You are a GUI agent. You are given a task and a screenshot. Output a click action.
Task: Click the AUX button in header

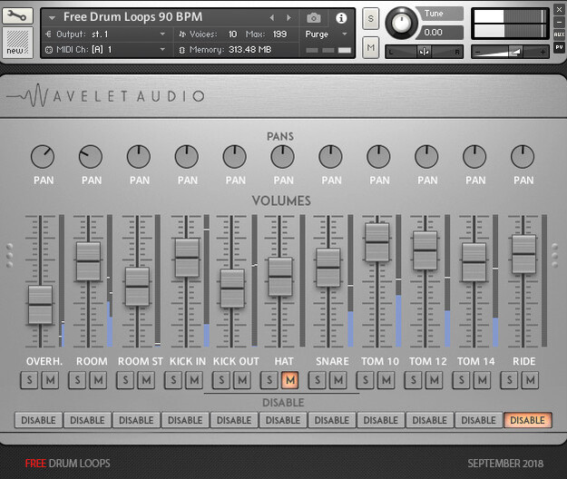[x=559, y=34]
